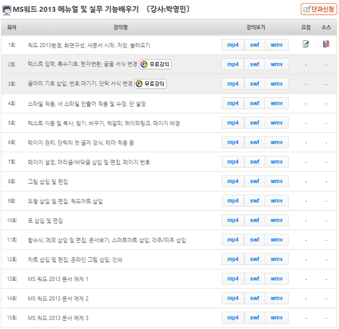Open wmv version of lesson 1회

tap(277, 45)
